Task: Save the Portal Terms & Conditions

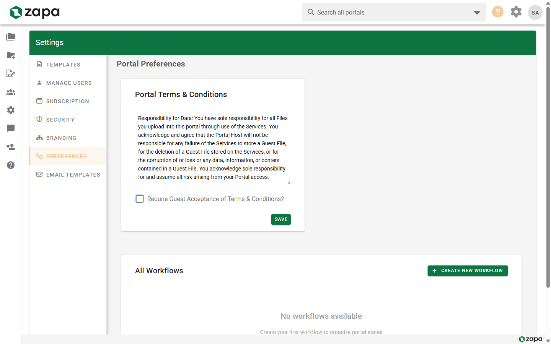Action: coord(281,219)
